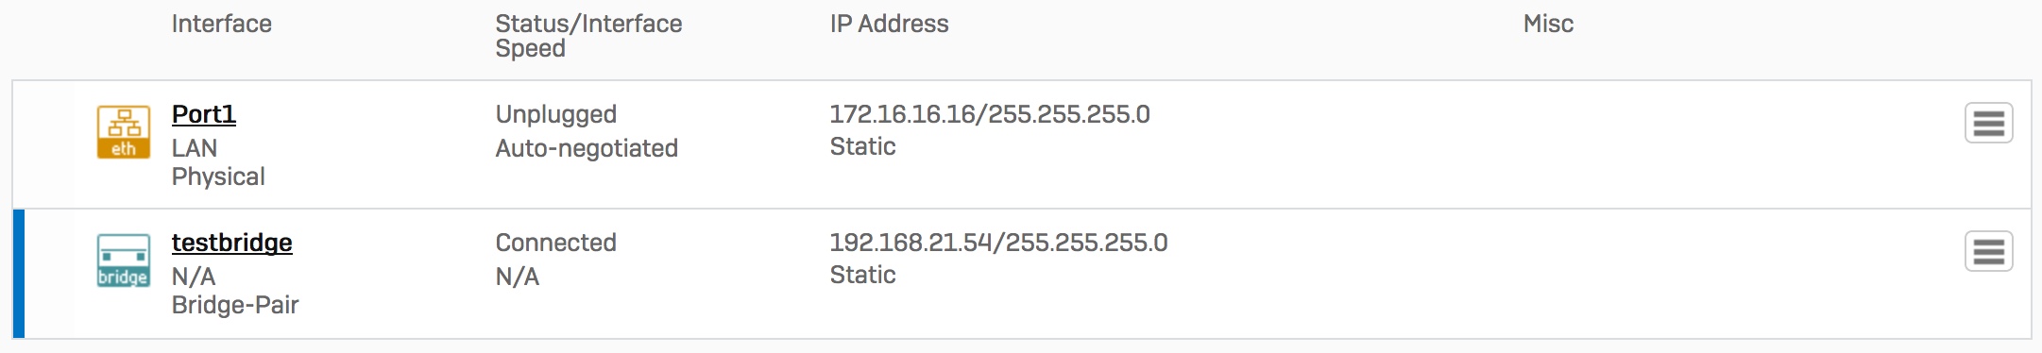Screen dimensions: 2042x353
Task: Open the Port1 interface link
Action: tap(204, 114)
